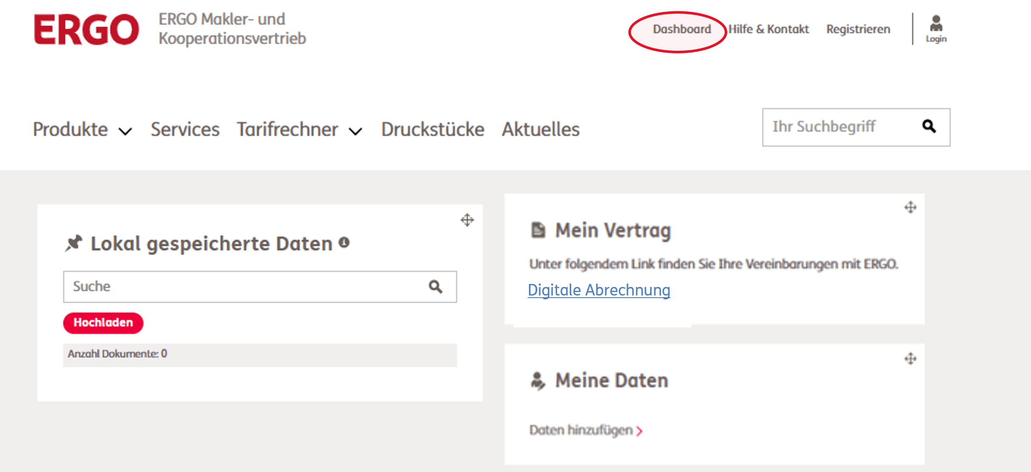
Task: Click move handle on Meine Daten card
Action: click(x=910, y=359)
